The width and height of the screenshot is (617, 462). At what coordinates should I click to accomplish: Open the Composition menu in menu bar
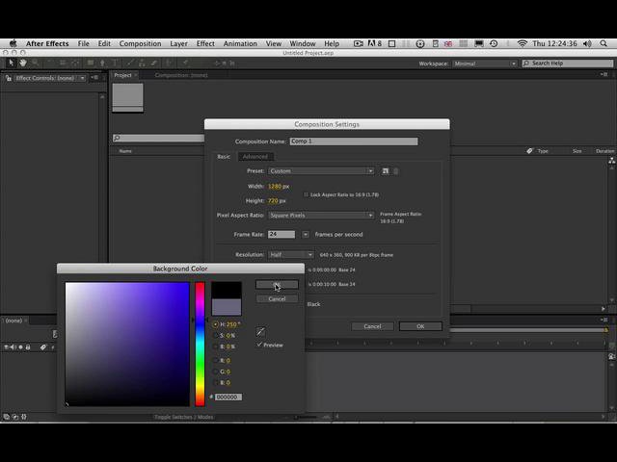point(140,43)
